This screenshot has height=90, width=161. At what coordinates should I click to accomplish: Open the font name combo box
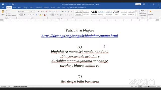24,11
